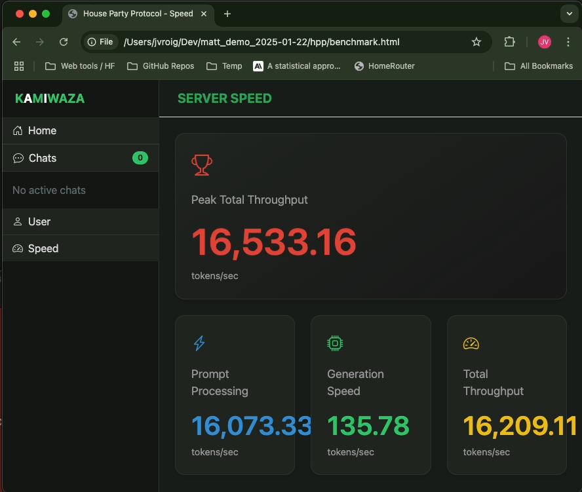Open Chats in the sidebar
Screen dimensions: 582x492
pyautogui.click(x=81, y=158)
